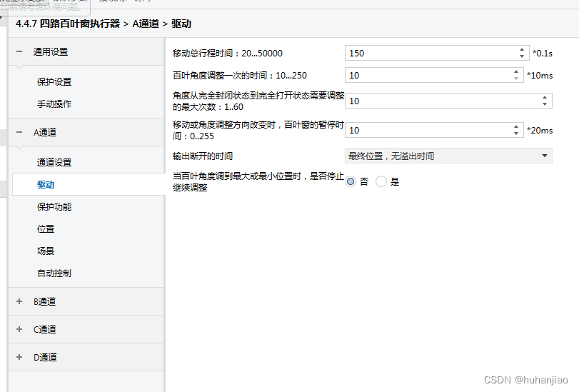Open the 自动控制 settings page

(54, 273)
